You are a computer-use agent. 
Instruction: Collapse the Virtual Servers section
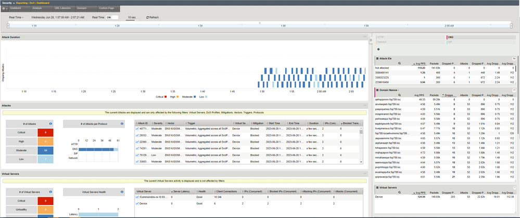[365, 172]
